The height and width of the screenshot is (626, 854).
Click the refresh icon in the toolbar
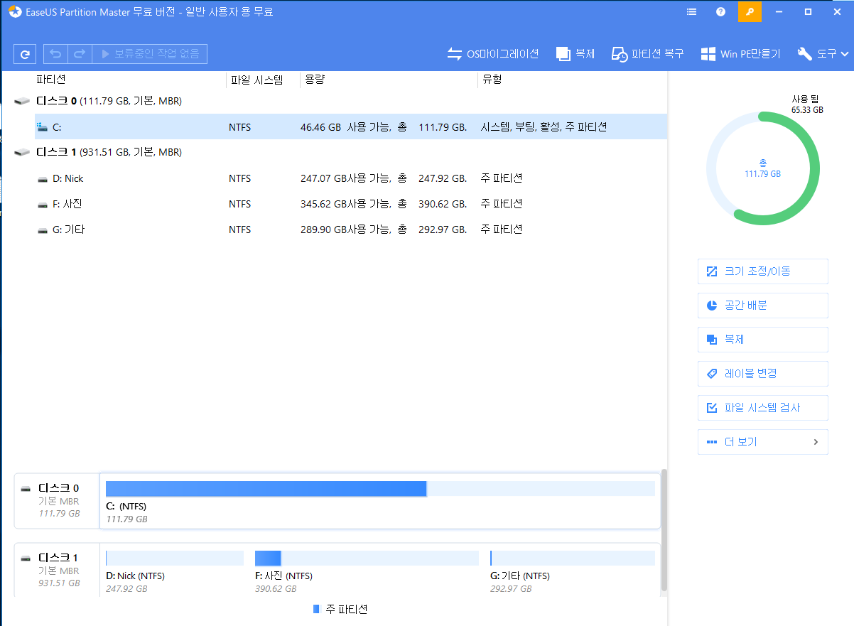click(x=25, y=54)
